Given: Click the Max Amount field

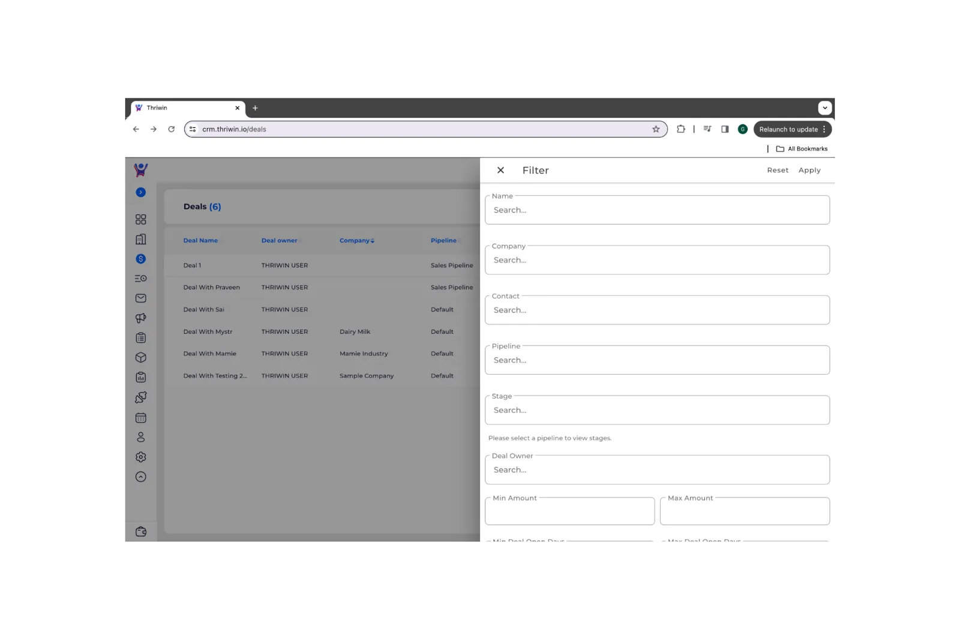Looking at the screenshot, I should point(745,512).
